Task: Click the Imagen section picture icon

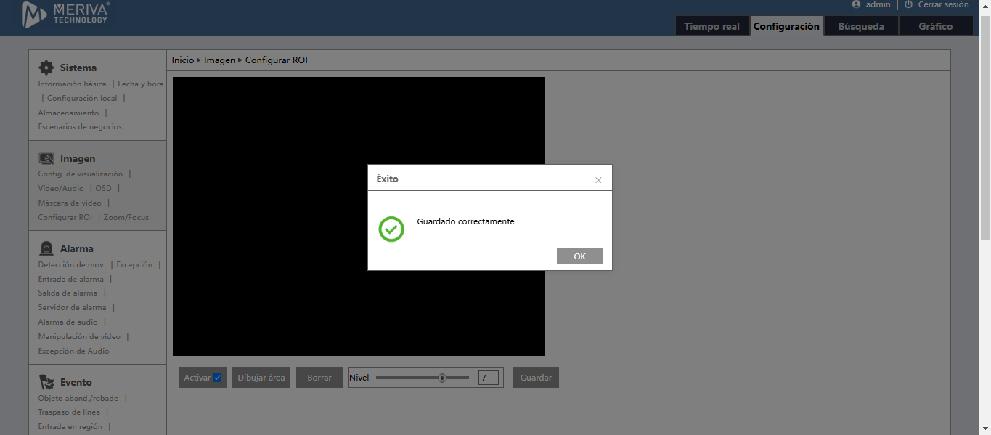Action: click(x=46, y=158)
